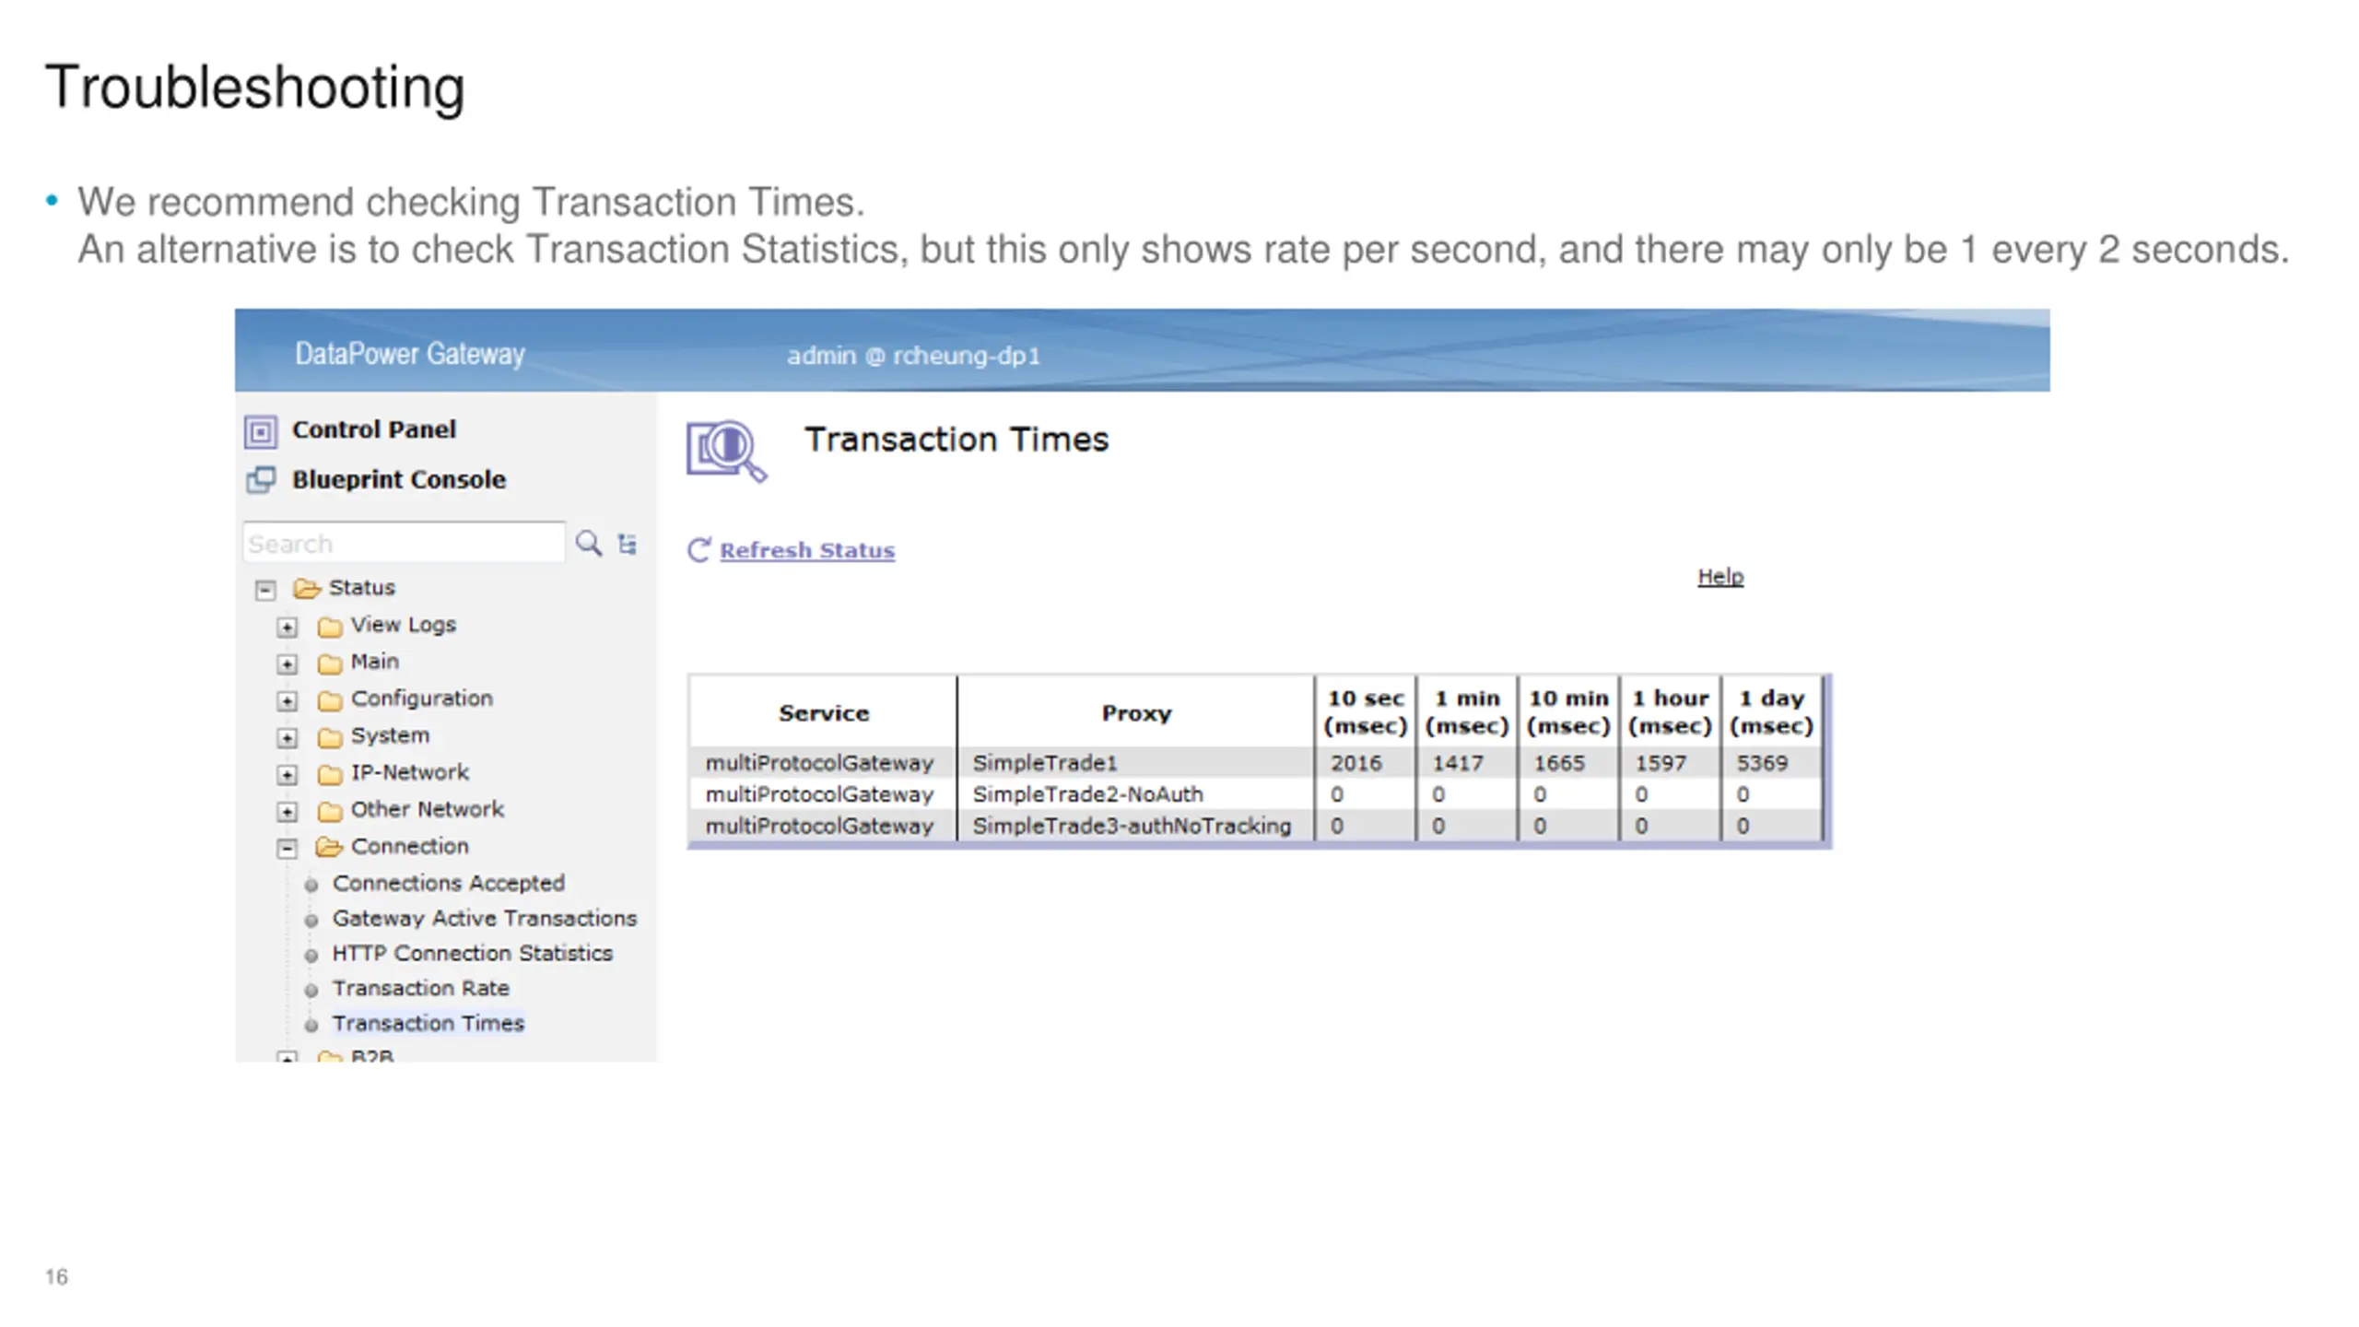This screenshot has height=1327, width=2359.
Task: Click the refresh arrow icon
Action: tap(699, 550)
